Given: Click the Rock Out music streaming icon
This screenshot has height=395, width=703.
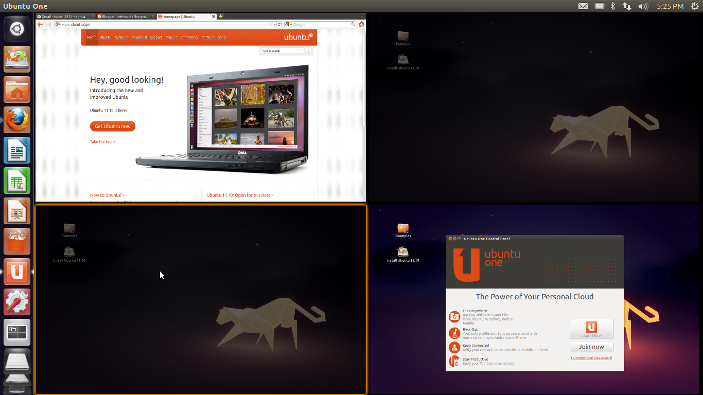Looking at the screenshot, I should [x=454, y=333].
